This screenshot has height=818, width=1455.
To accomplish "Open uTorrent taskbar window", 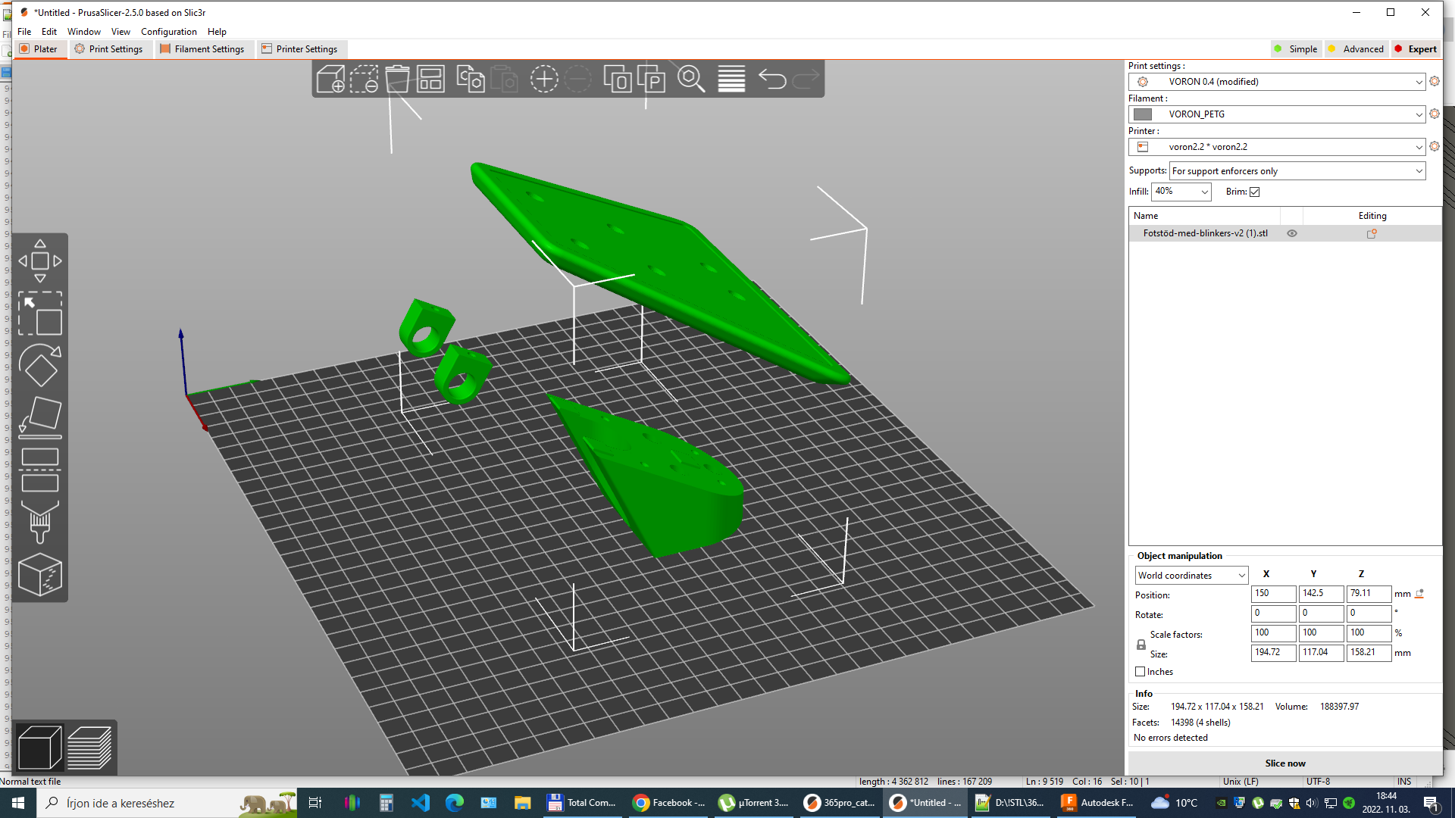I will tap(755, 803).
